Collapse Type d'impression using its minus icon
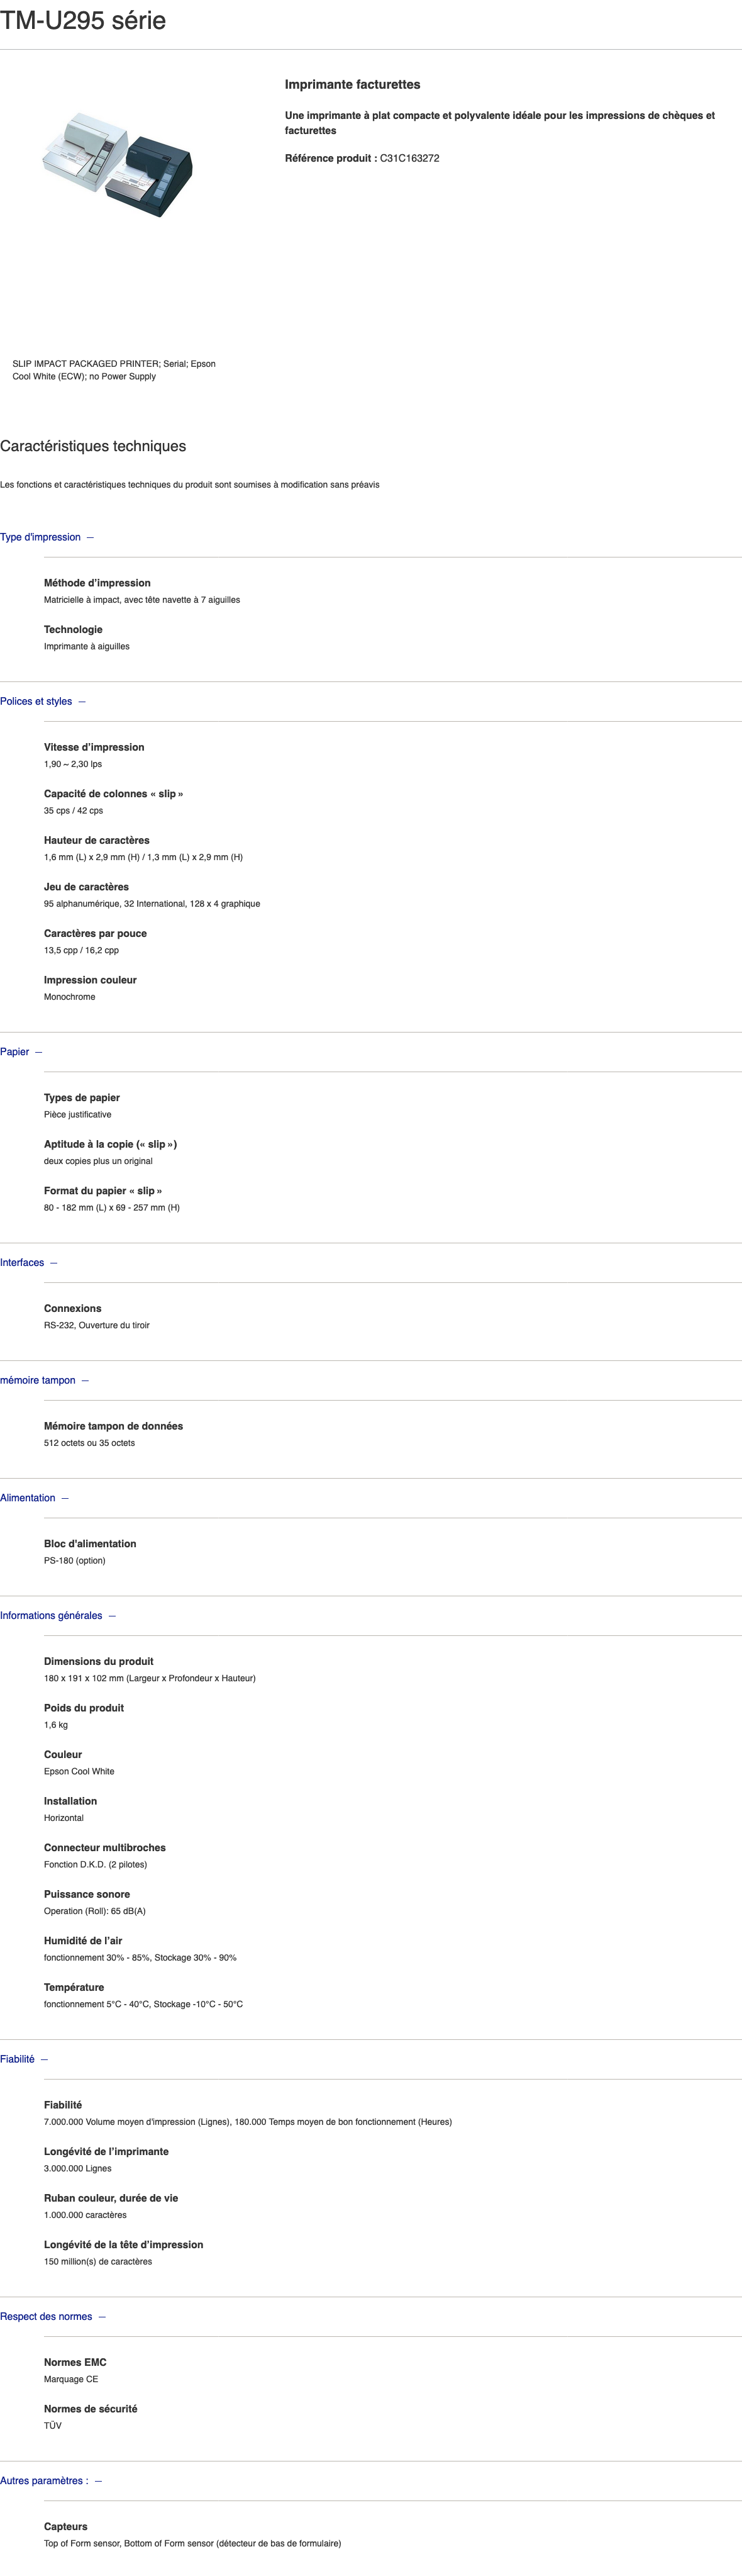 coord(90,537)
